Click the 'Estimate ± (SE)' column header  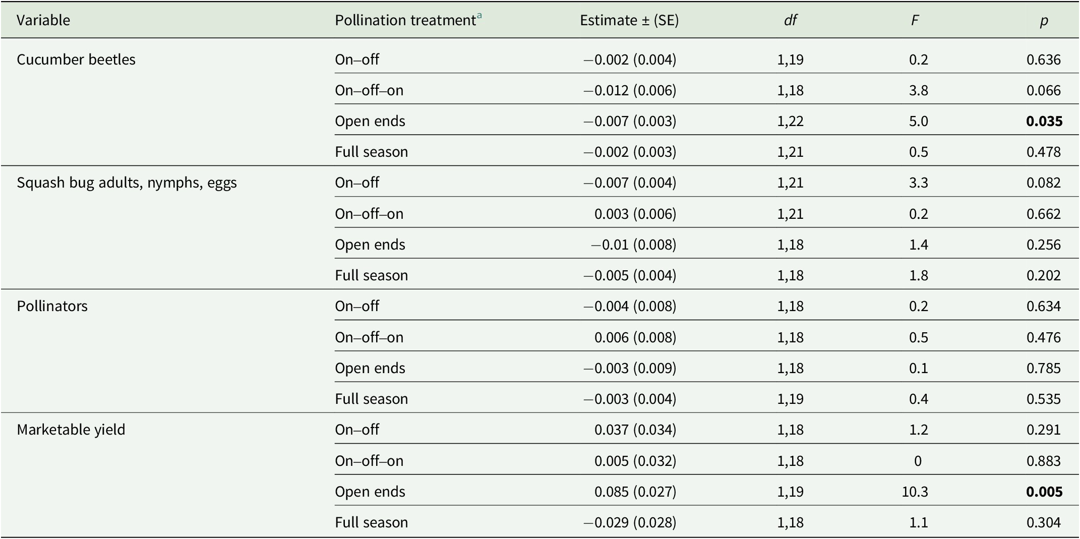[x=629, y=20]
